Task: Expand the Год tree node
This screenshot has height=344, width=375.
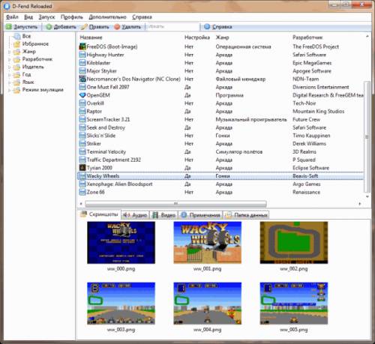Action: pyautogui.click(x=10, y=75)
